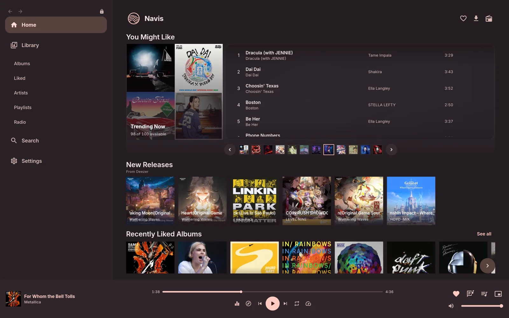Viewport: 509px width, 318px height.
Task: Open Playlists section
Action: pyautogui.click(x=23, y=107)
